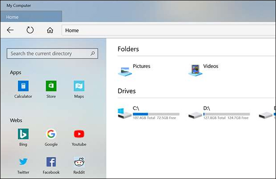The height and width of the screenshot is (179, 276).
Task: Switch to the Home tab
Action: click(31, 17)
